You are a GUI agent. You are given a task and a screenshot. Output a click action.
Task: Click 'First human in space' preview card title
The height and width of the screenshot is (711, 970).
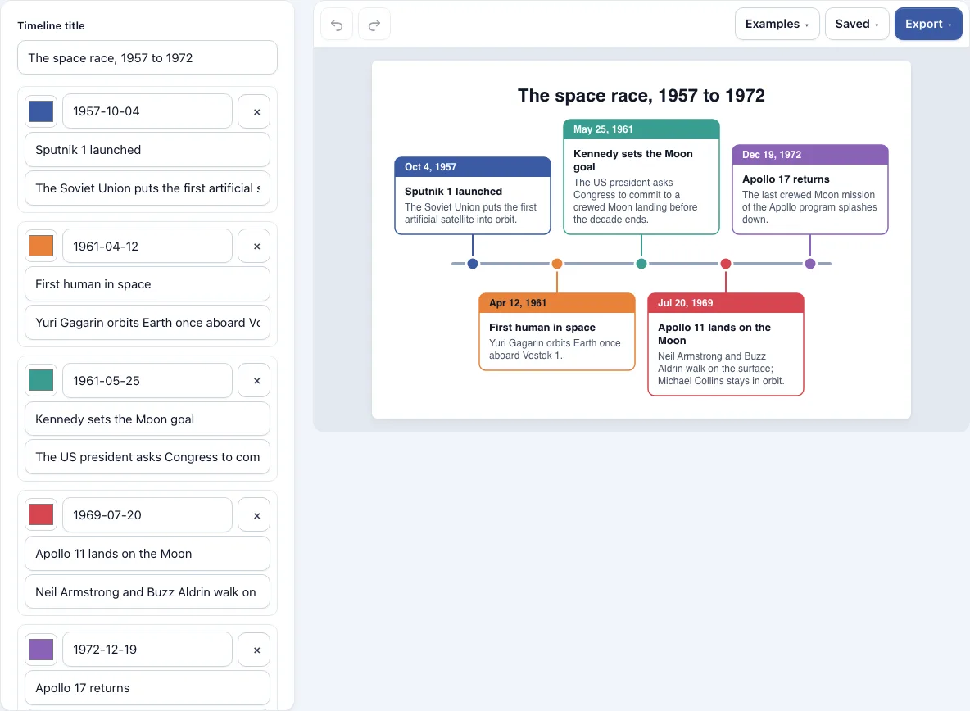(542, 328)
